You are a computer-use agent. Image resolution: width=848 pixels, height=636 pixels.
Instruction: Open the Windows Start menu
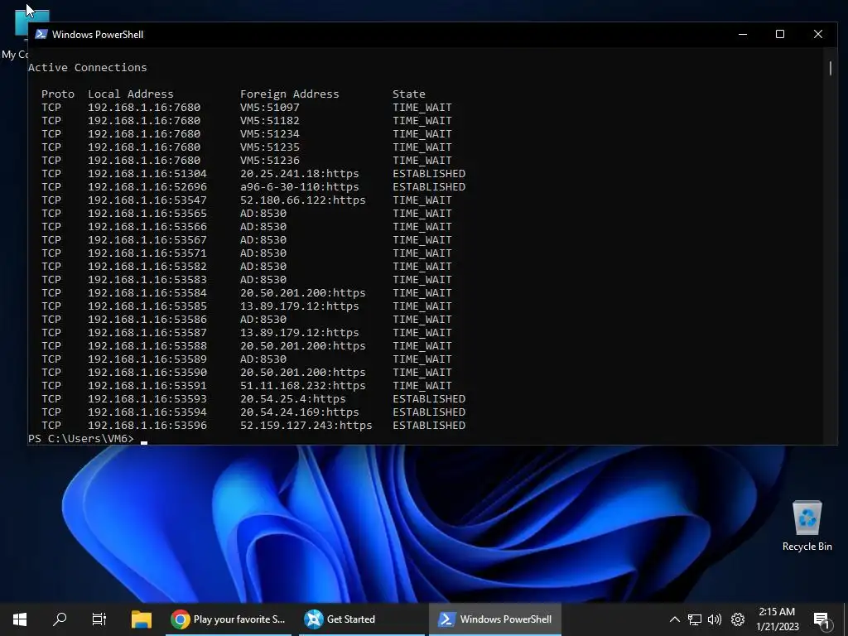point(20,619)
